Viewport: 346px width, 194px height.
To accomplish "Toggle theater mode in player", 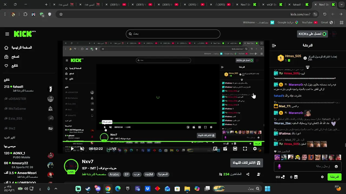I will coord(235,148).
